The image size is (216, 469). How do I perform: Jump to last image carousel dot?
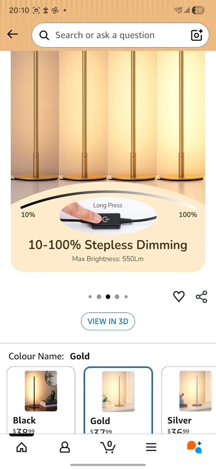[126, 297]
